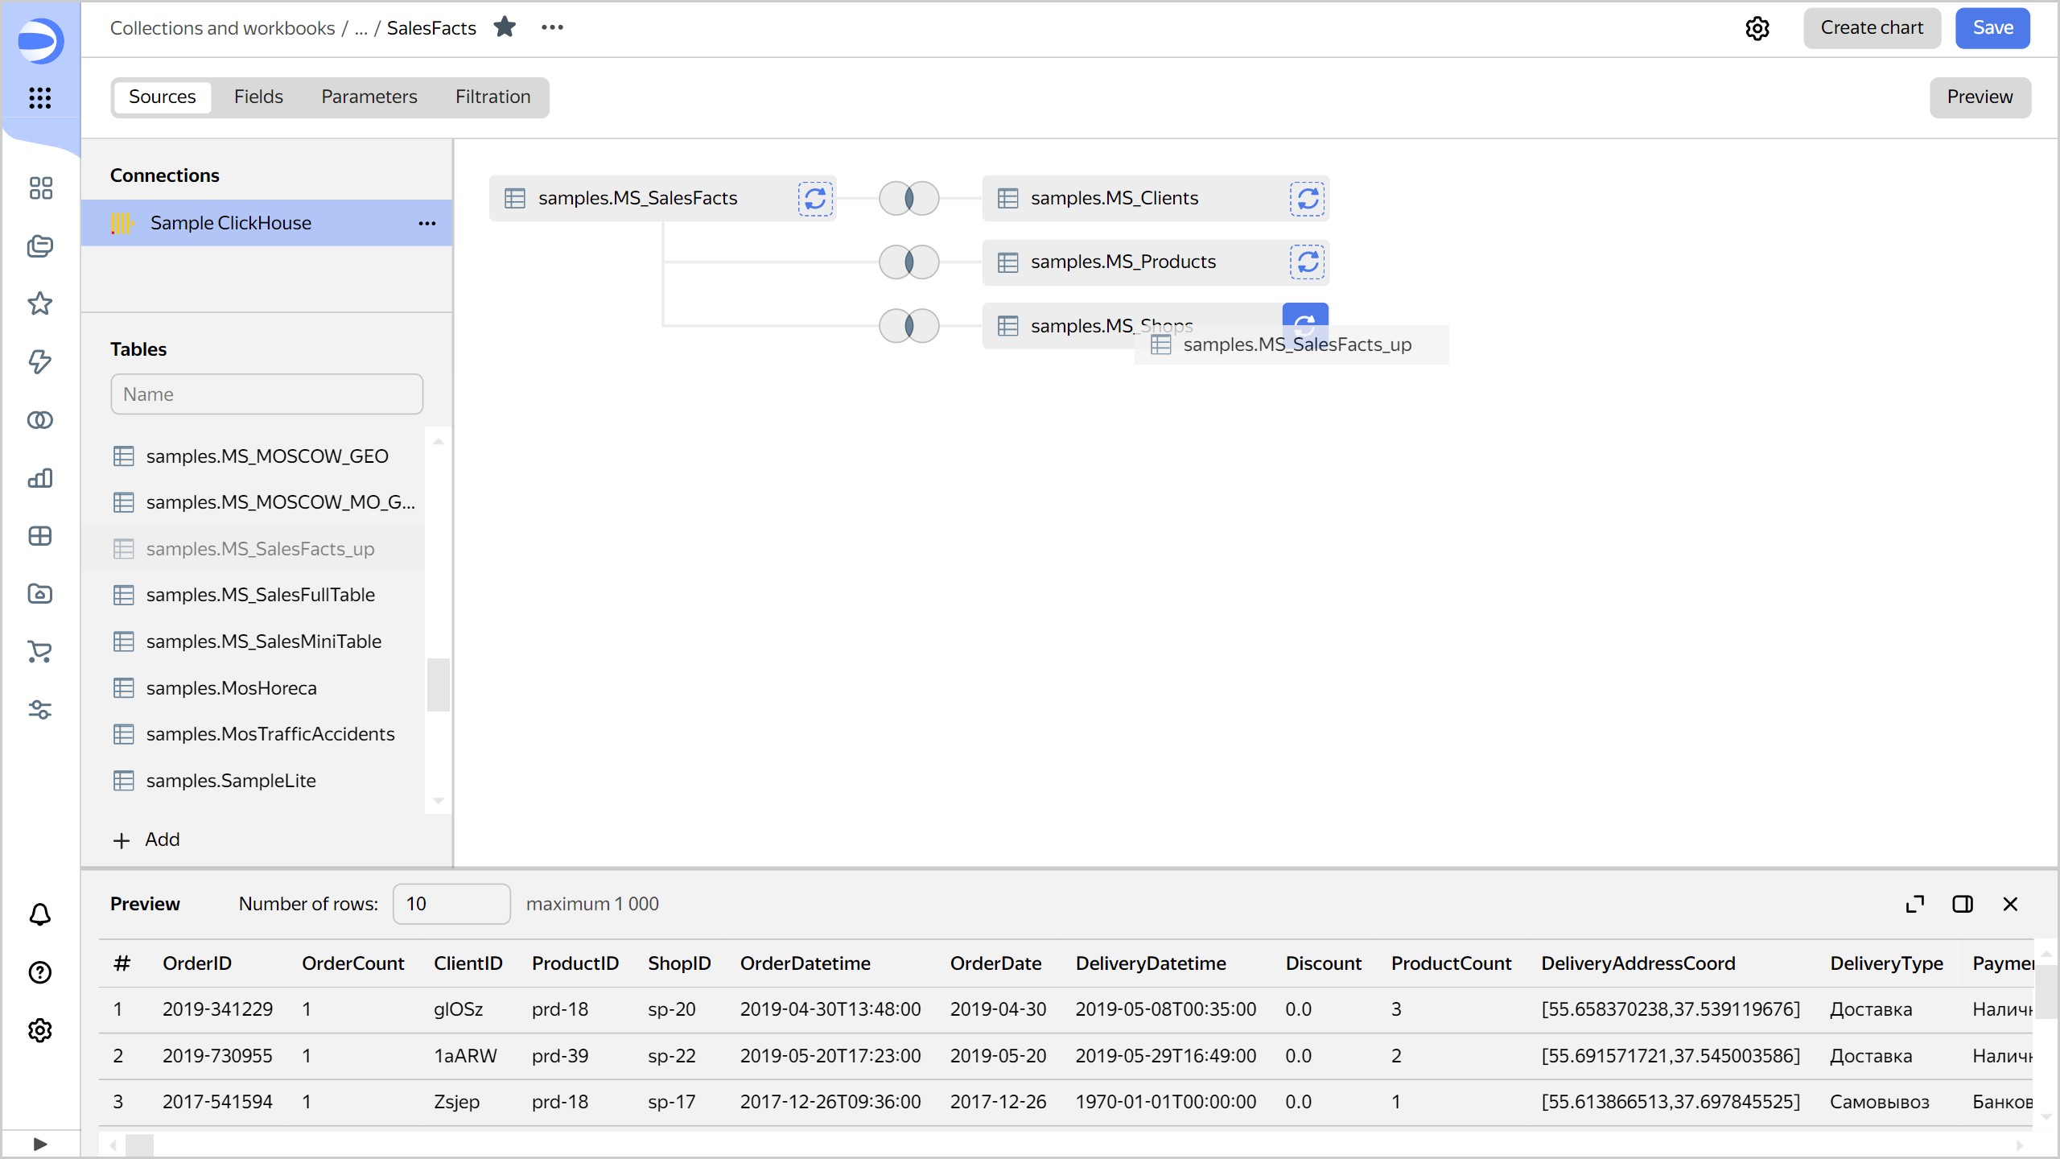Open the dataset settings gear near Create chart

[x=1758, y=28]
